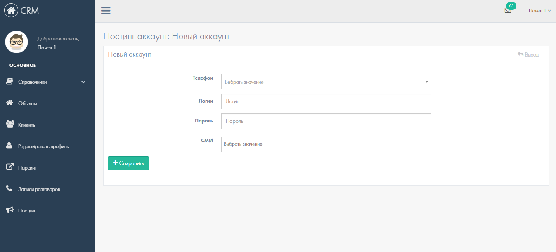Screen dimensions: 556x252
Task: Click the people icon next to Клиенты
Action: (x=10, y=124)
